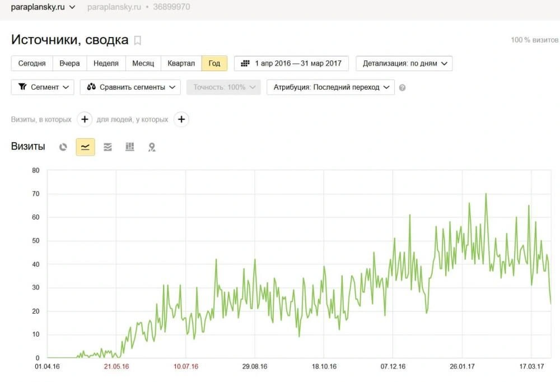
Task: Select the Неделя period
Action: click(106, 63)
